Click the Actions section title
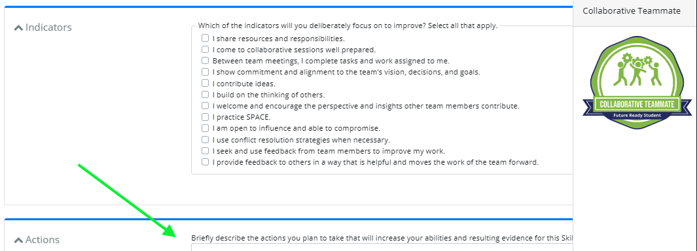697x251 pixels. pyautogui.click(x=43, y=240)
